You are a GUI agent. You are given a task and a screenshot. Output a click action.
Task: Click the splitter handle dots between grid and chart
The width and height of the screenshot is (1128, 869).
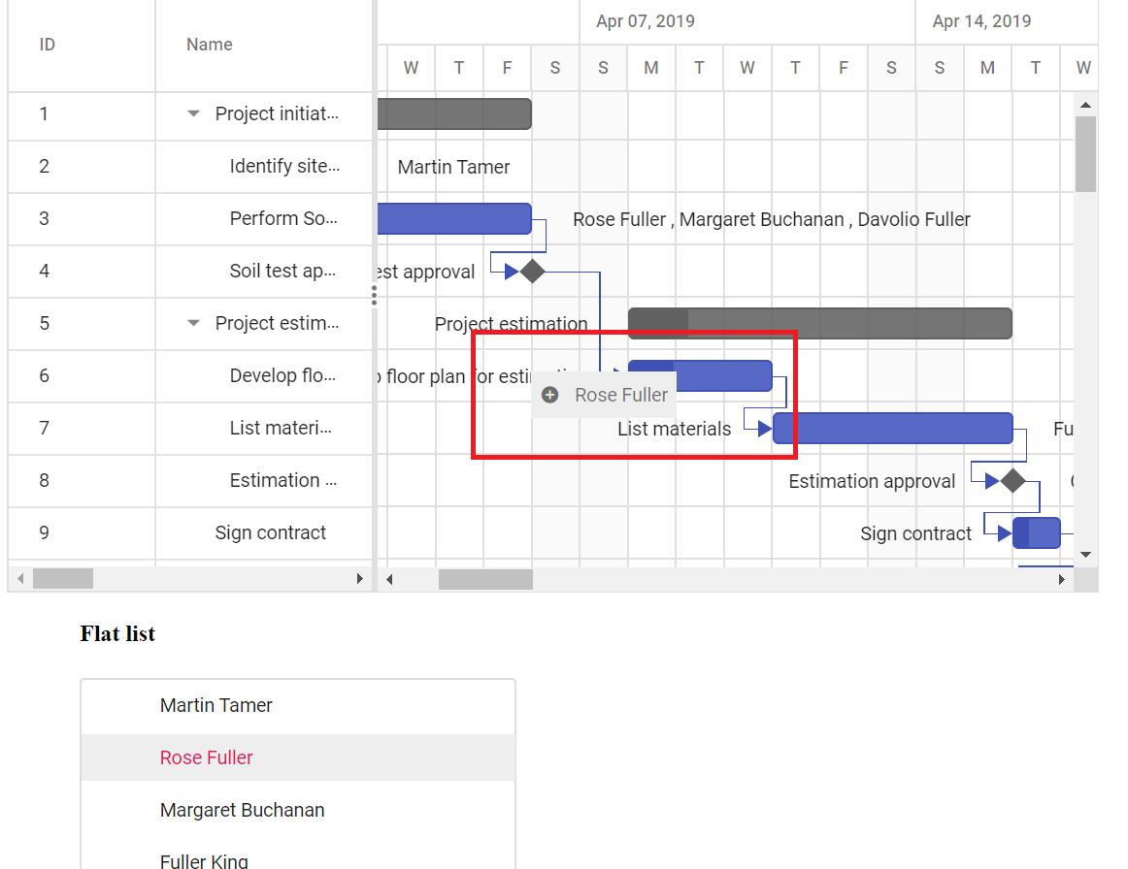click(x=374, y=296)
